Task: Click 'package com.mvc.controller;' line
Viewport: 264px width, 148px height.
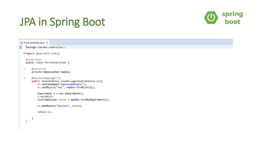Action: [x=45, y=47]
